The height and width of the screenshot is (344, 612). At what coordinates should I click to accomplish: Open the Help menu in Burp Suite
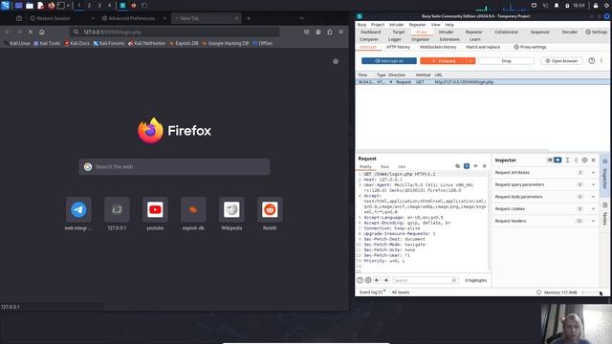point(449,25)
